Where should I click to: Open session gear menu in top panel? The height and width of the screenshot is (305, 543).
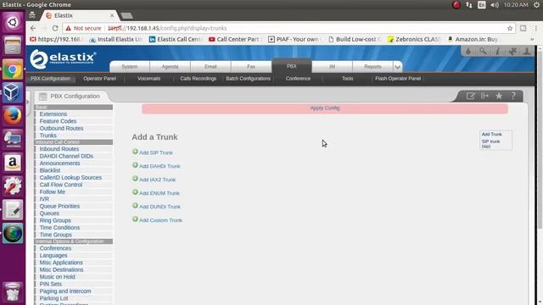click(x=536, y=5)
